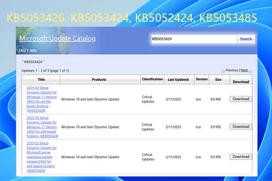Download the Microsoft server operating system update
Viewport: 272px width, 181px height.
[x=241, y=157]
